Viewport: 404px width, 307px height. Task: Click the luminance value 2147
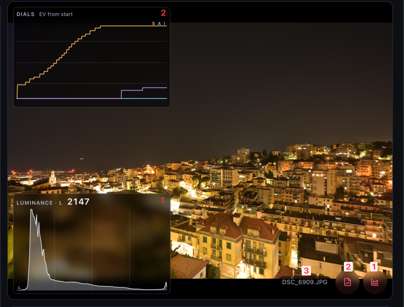coord(78,202)
